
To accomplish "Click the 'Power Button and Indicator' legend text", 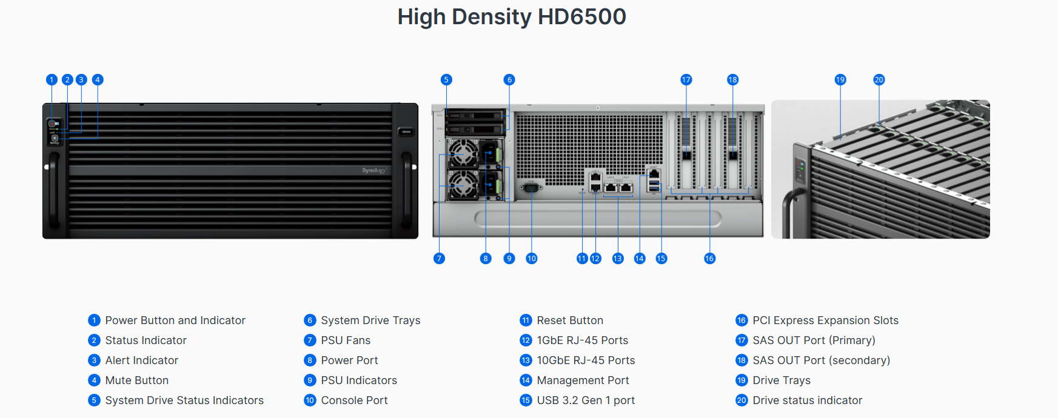I will 175,320.
